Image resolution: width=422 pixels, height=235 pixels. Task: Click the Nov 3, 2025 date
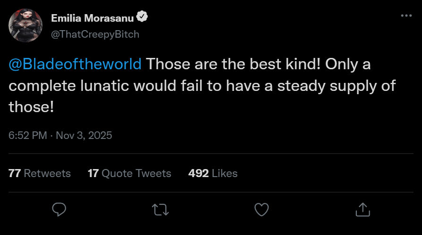pos(84,136)
